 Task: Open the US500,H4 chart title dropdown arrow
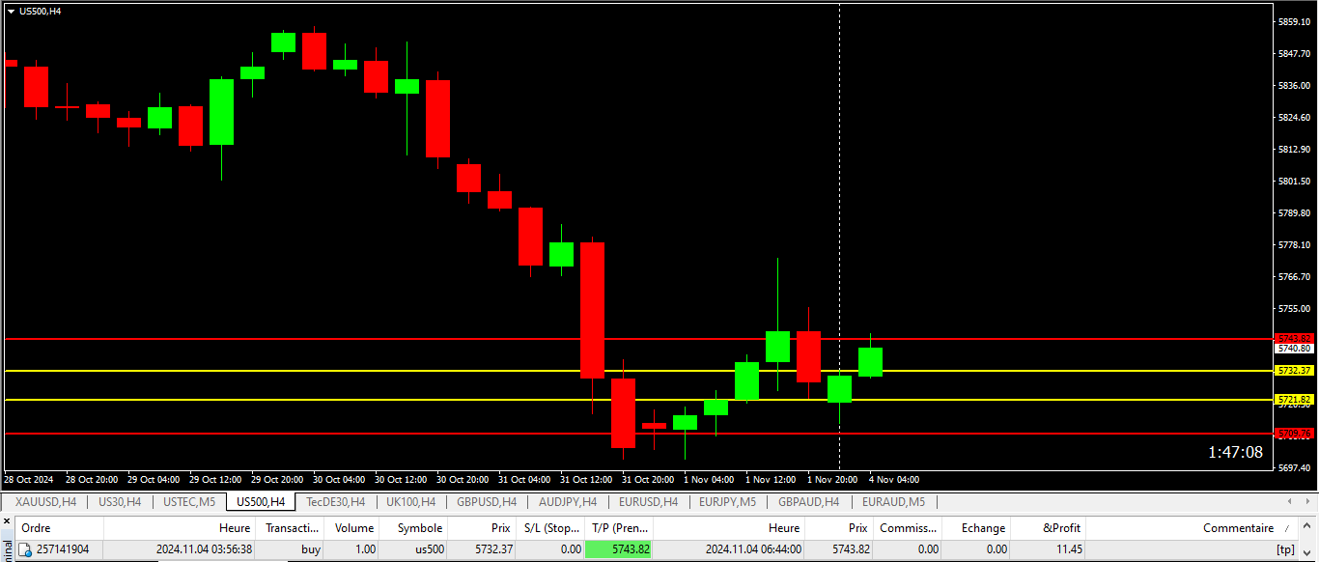11,11
